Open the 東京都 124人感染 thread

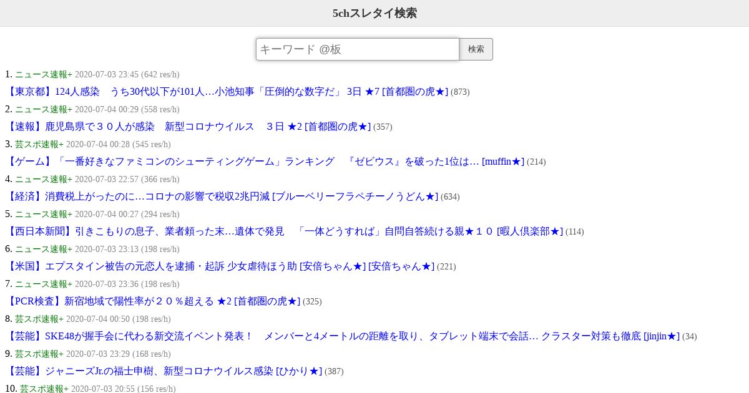pyautogui.click(x=227, y=92)
